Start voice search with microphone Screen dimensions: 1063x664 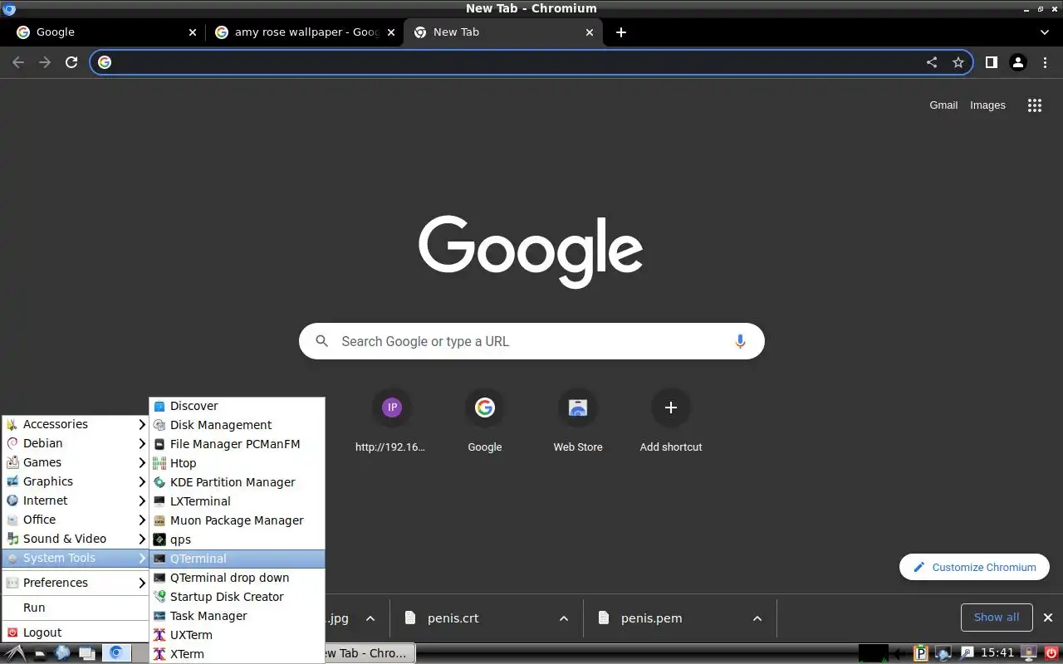[740, 341]
